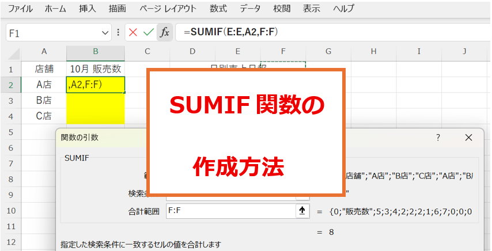Click the help question mark in dialog
This screenshot has width=492, height=251.
coord(438,138)
